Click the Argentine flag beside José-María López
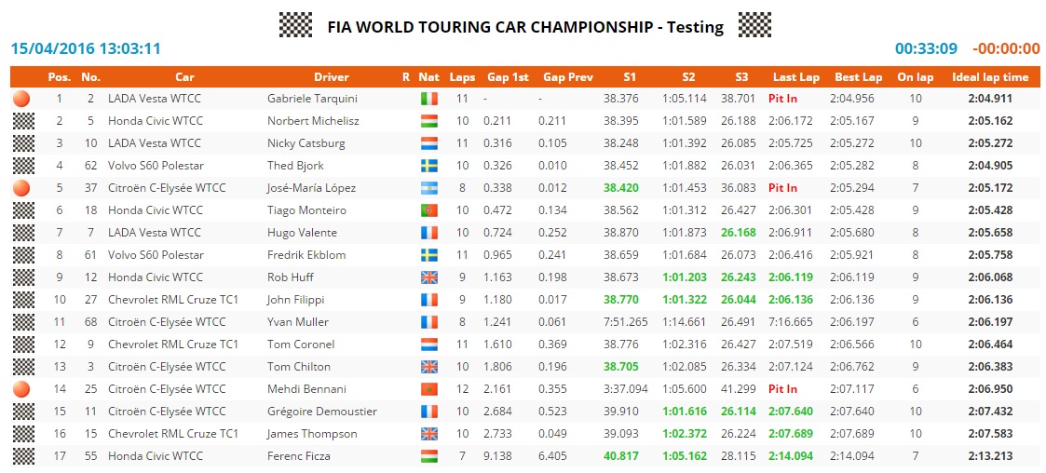 428,188
